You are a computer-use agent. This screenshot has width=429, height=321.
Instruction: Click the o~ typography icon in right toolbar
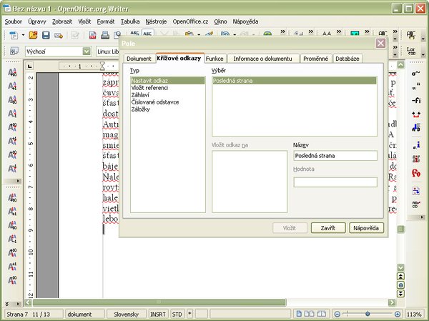pyautogui.click(x=416, y=74)
